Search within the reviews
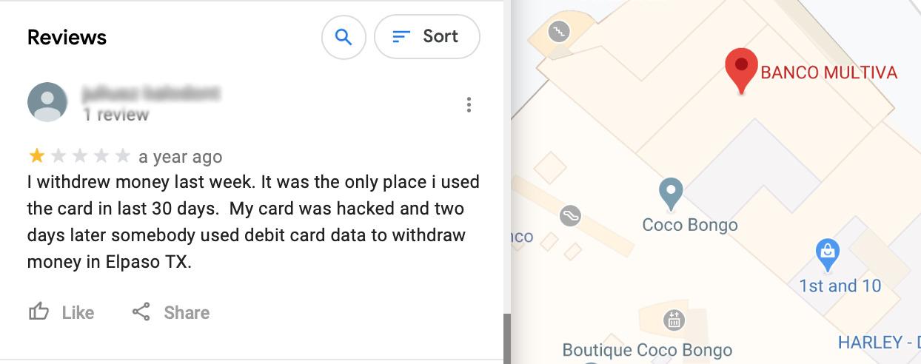 tap(344, 36)
